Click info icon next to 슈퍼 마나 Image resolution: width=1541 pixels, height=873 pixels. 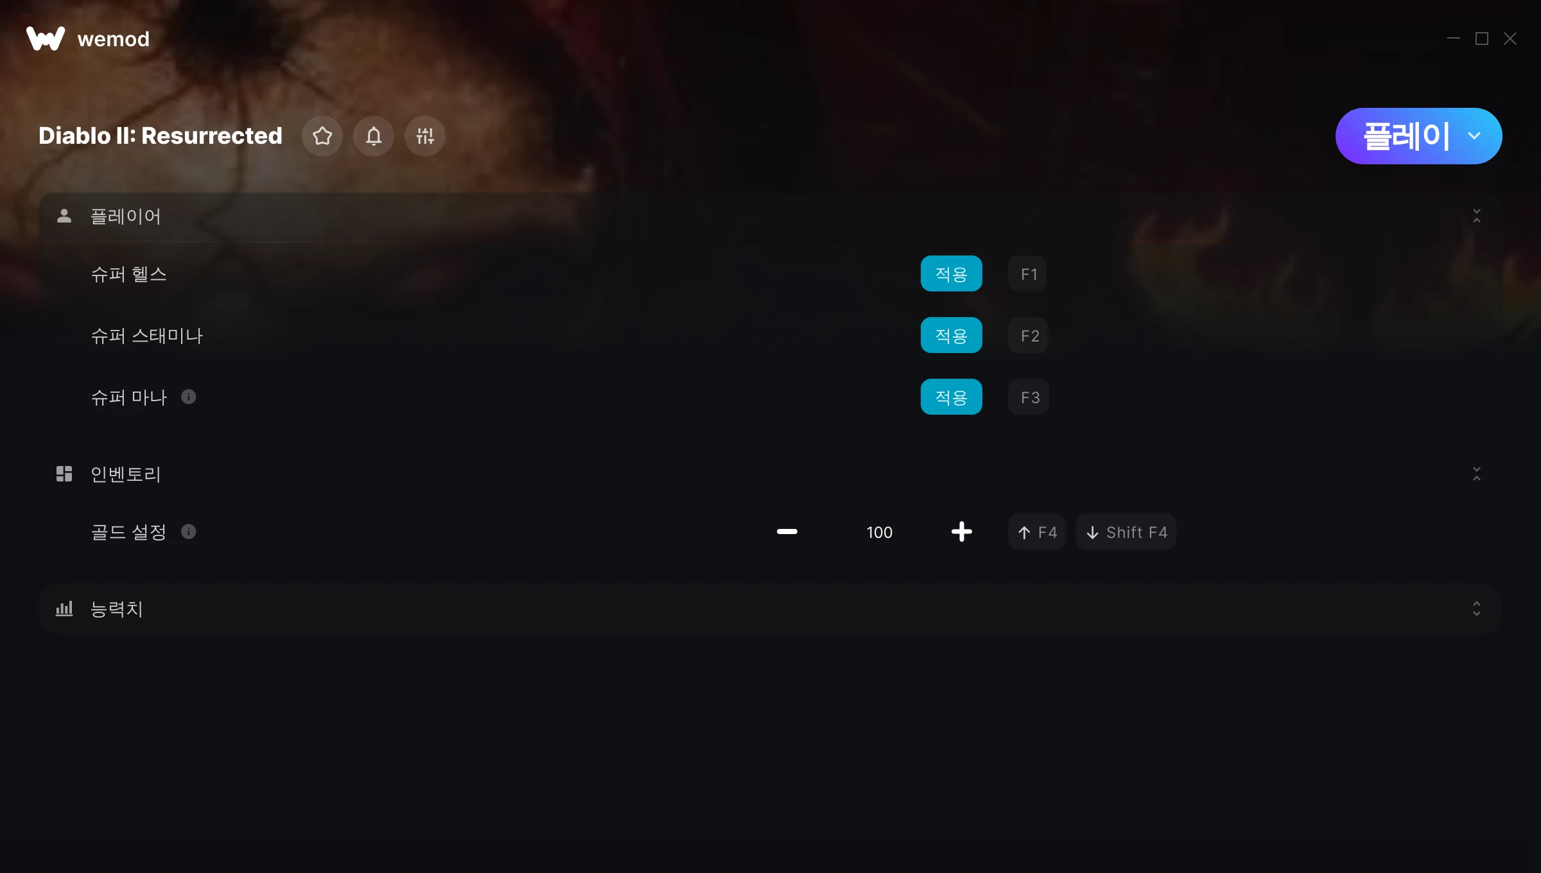click(x=188, y=397)
